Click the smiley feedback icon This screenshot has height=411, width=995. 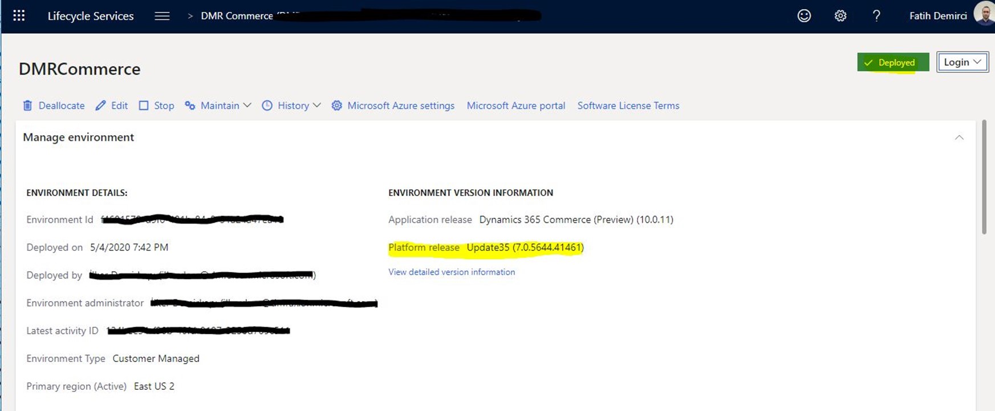click(x=804, y=16)
